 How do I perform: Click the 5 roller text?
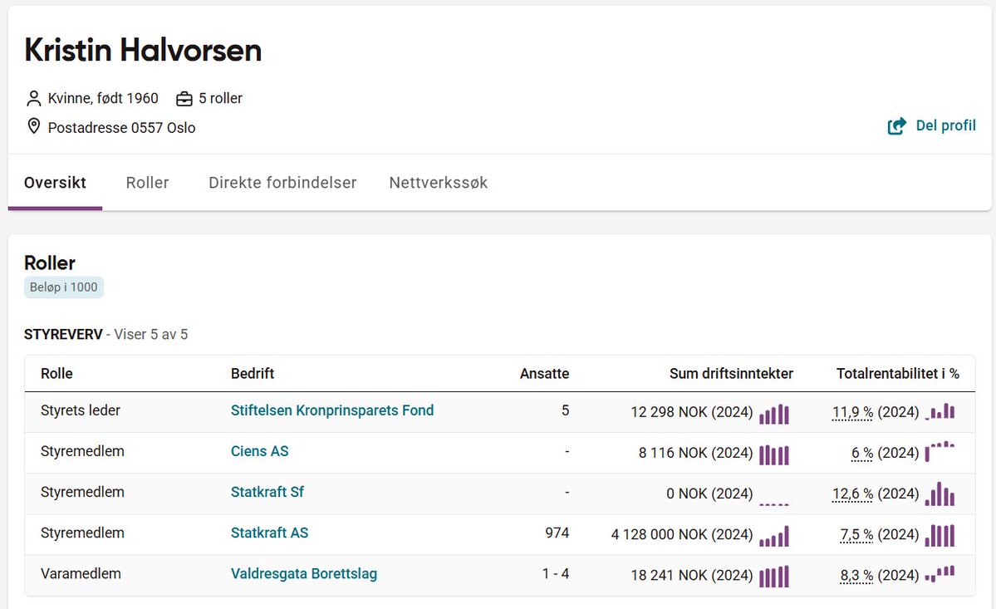click(220, 98)
